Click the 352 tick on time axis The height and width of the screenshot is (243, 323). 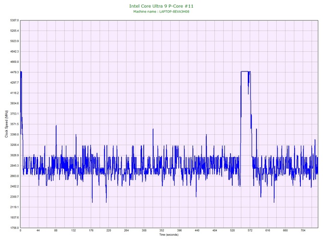(x=161, y=230)
